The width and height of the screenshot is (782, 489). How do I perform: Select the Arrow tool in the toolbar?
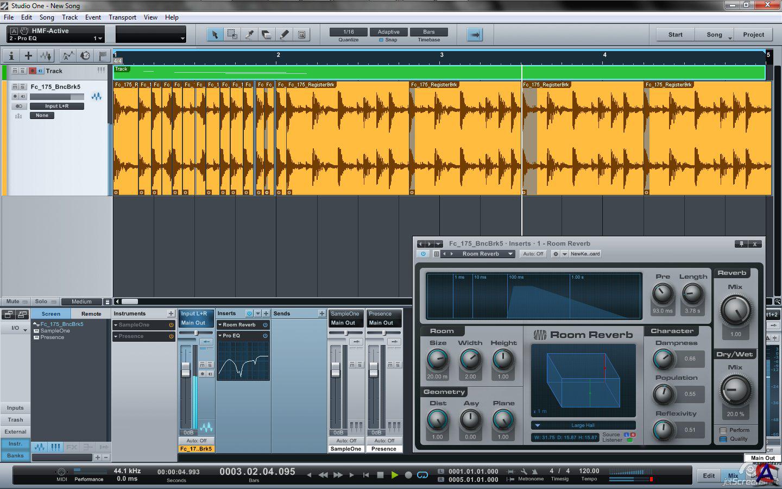(215, 35)
